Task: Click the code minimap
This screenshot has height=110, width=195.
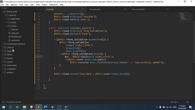Action: pos(186,17)
